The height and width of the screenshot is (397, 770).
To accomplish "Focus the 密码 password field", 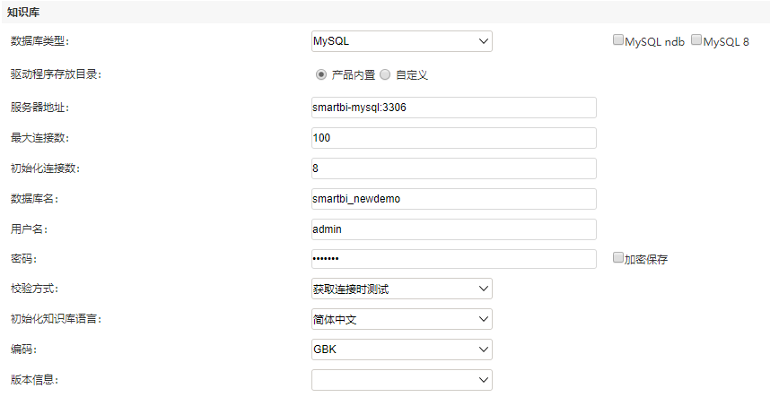I will coord(454,259).
